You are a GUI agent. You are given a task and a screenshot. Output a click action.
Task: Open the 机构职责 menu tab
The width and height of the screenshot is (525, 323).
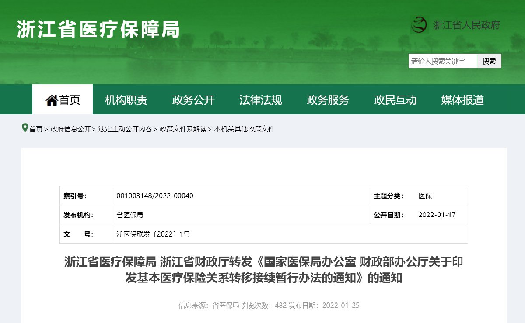point(126,100)
